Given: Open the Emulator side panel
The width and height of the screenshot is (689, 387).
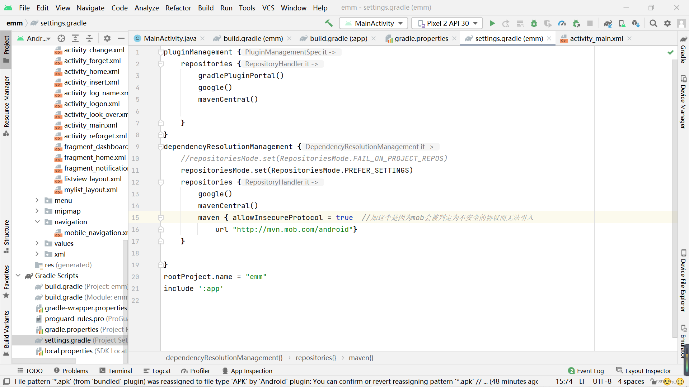Looking at the screenshot, I should click(683, 341).
